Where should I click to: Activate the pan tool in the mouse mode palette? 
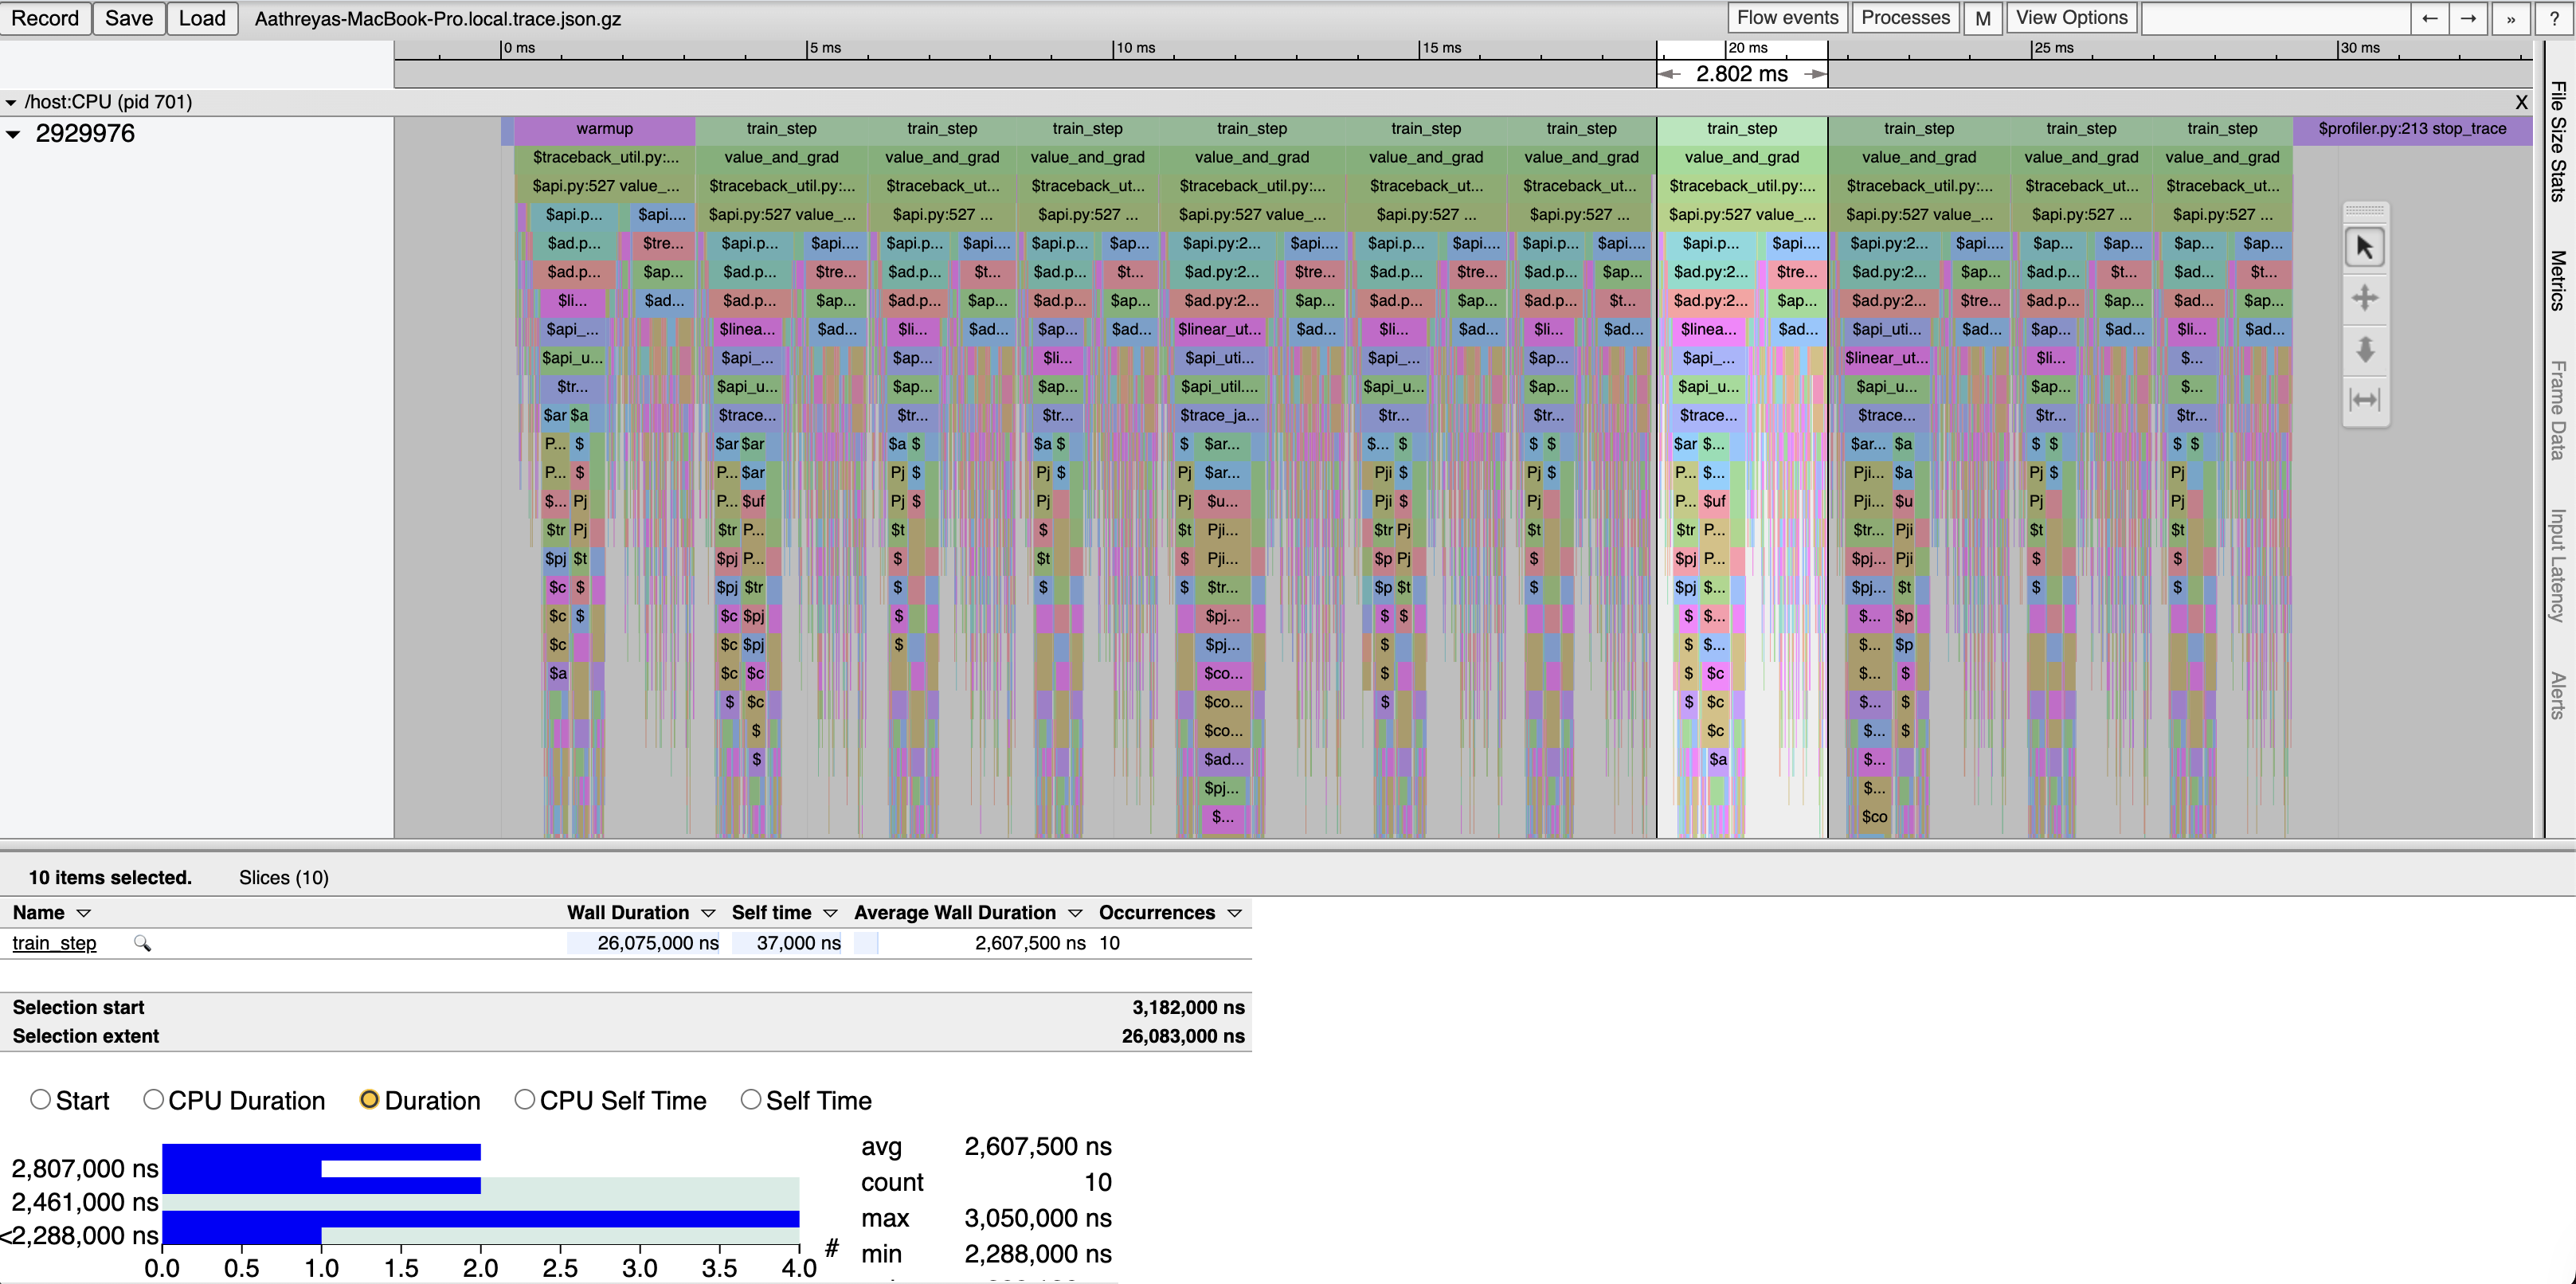2364,298
